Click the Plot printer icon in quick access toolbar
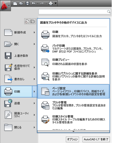The image size is (124, 143). pyautogui.click(x=51, y=3)
